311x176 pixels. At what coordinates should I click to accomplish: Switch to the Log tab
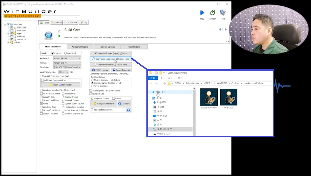point(84,23)
